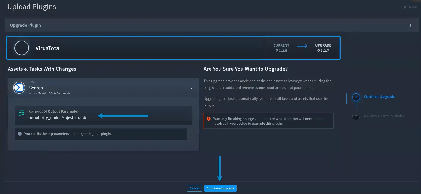Screen dimensions: 421x194
Task: Select the Confirm Upgrade step
Action: tap(379, 97)
